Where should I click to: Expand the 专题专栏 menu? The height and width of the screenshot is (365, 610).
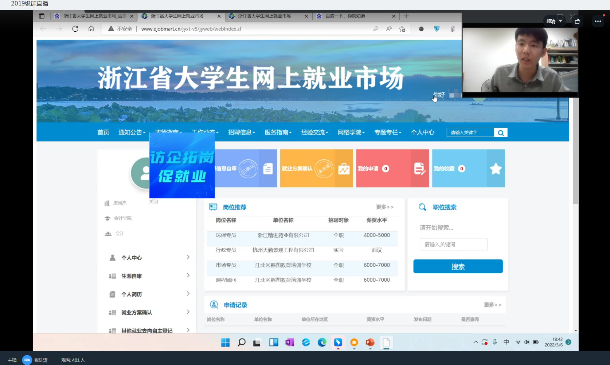click(388, 132)
